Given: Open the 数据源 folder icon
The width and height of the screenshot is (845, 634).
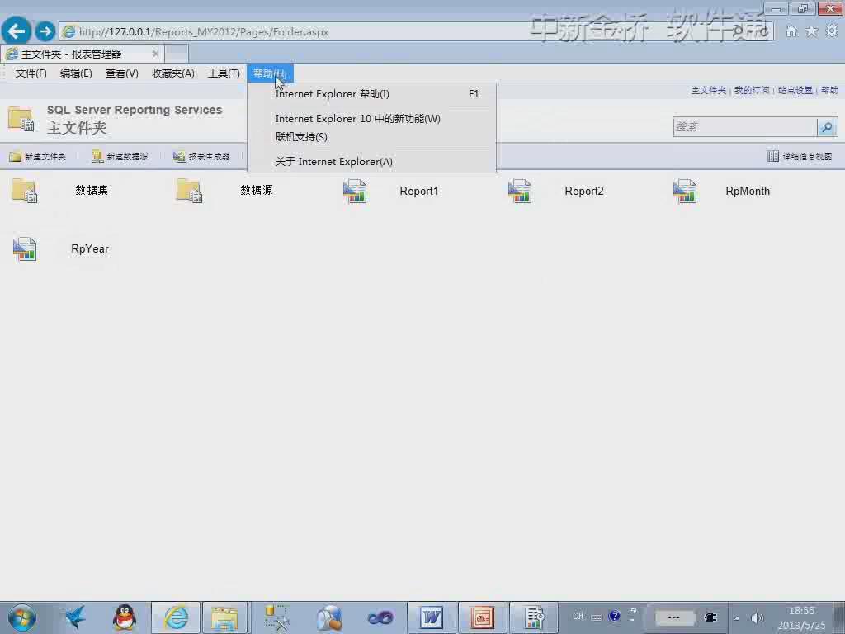Looking at the screenshot, I should coord(189,191).
